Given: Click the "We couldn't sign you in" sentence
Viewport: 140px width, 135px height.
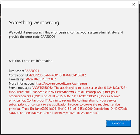Looking at the screenshot, I should (x=25, y=33).
